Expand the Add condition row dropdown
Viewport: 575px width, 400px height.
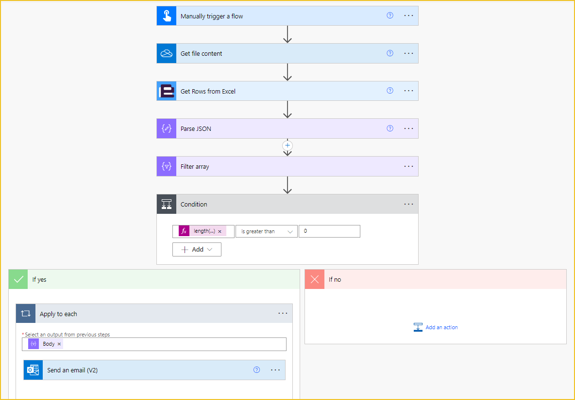tap(197, 250)
